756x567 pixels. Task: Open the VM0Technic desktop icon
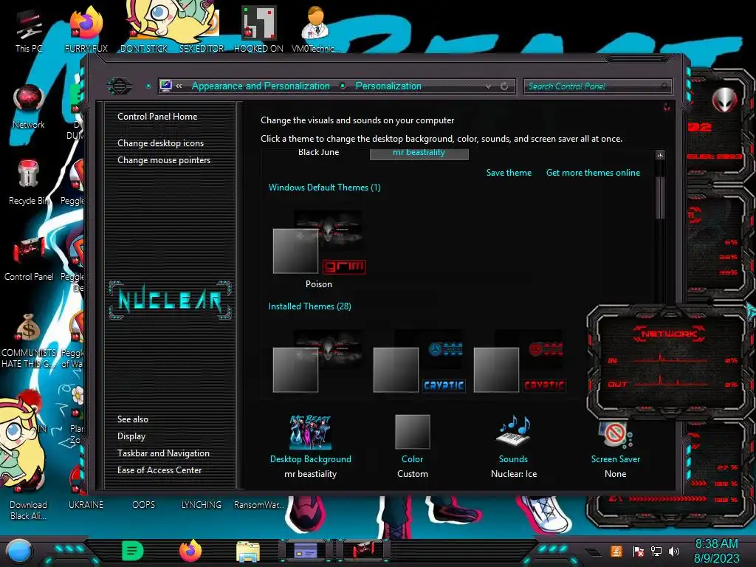[316, 30]
